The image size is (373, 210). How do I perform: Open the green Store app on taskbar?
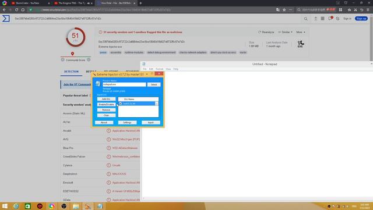[x=27, y=206]
